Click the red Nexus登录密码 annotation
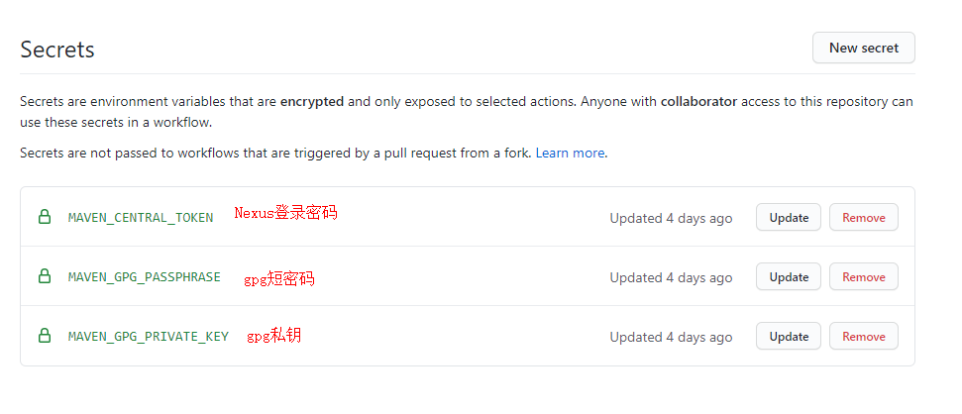Screen dimensions: 962x414 285,213
